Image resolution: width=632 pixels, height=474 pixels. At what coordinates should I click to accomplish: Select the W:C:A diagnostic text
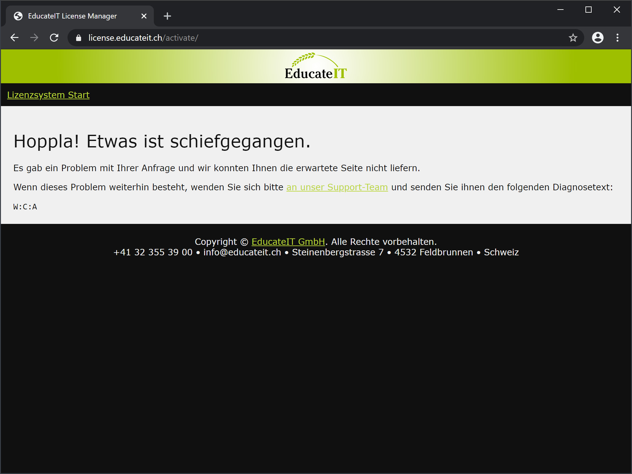(25, 207)
